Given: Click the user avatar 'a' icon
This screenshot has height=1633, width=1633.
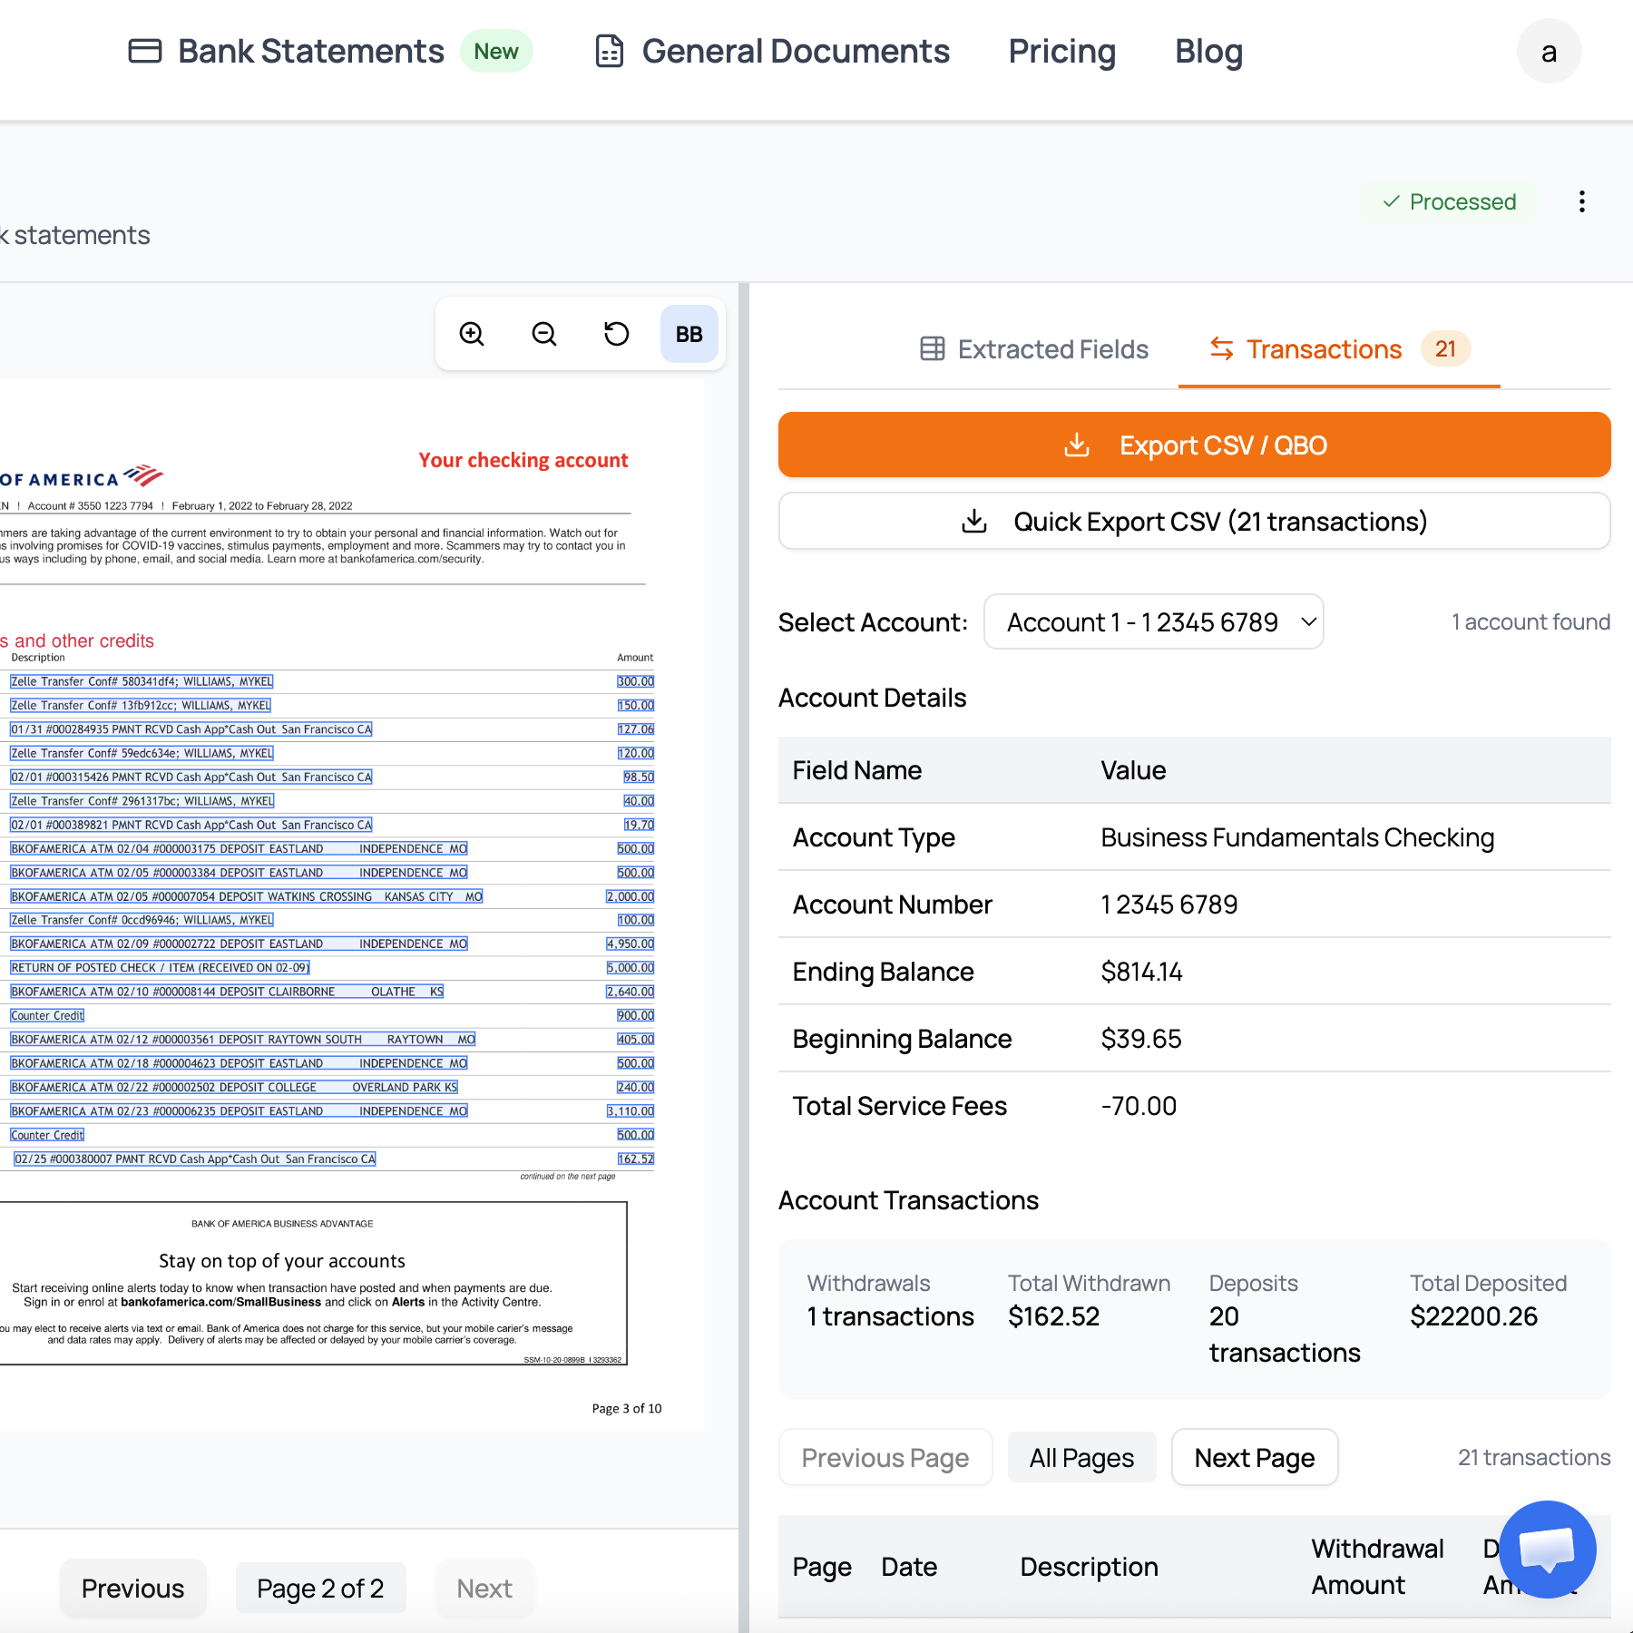Looking at the screenshot, I should 1549,52.
